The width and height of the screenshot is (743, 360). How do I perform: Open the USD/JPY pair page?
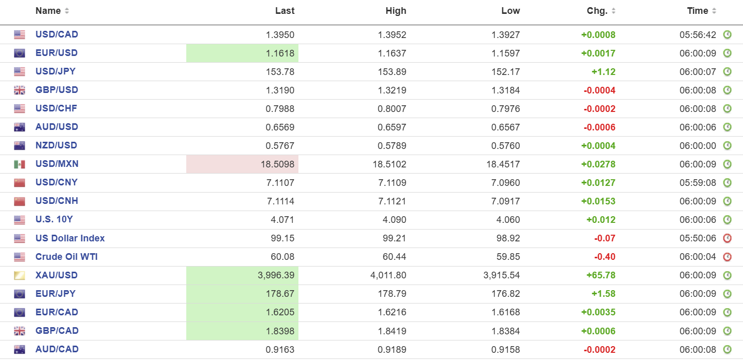click(x=56, y=71)
